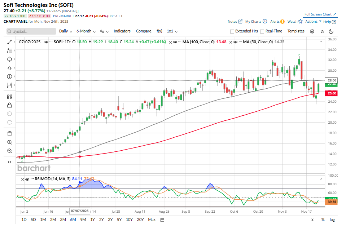Open Notes pencil icon

coord(241,21)
